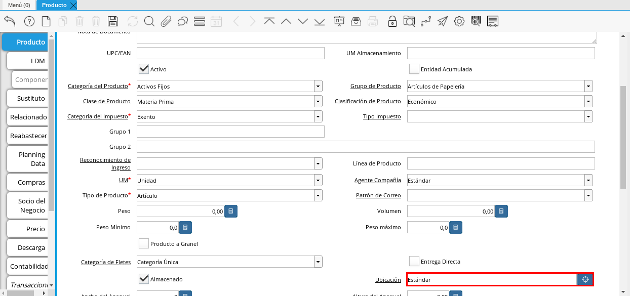Enable the Producto a Granel checkbox
Viewport: 630px width, 296px height.
click(x=144, y=243)
